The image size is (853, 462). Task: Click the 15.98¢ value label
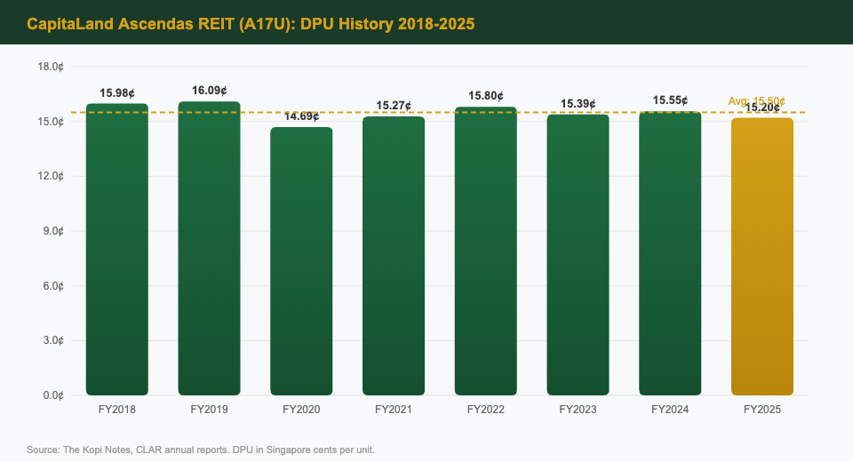coord(117,93)
